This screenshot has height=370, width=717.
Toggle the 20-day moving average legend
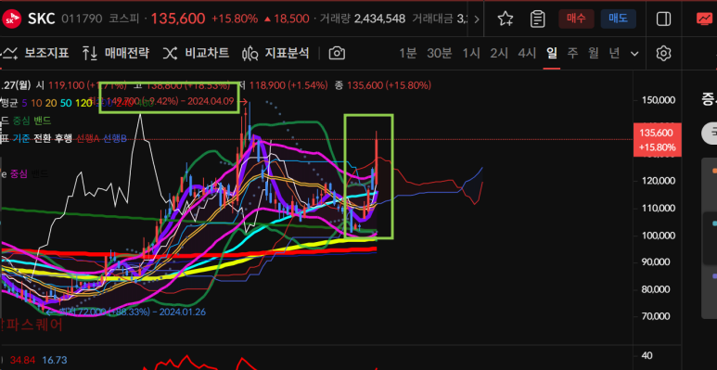tap(51, 103)
